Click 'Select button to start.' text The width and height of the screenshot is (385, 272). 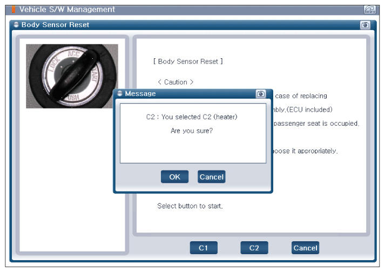(x=190, y=206)
